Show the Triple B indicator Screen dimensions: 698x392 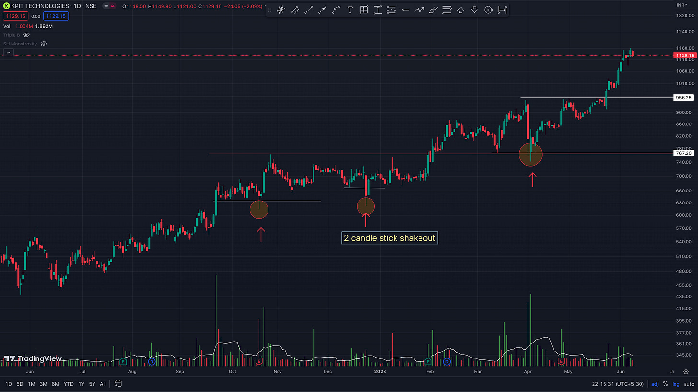click(x=27, y=35)
